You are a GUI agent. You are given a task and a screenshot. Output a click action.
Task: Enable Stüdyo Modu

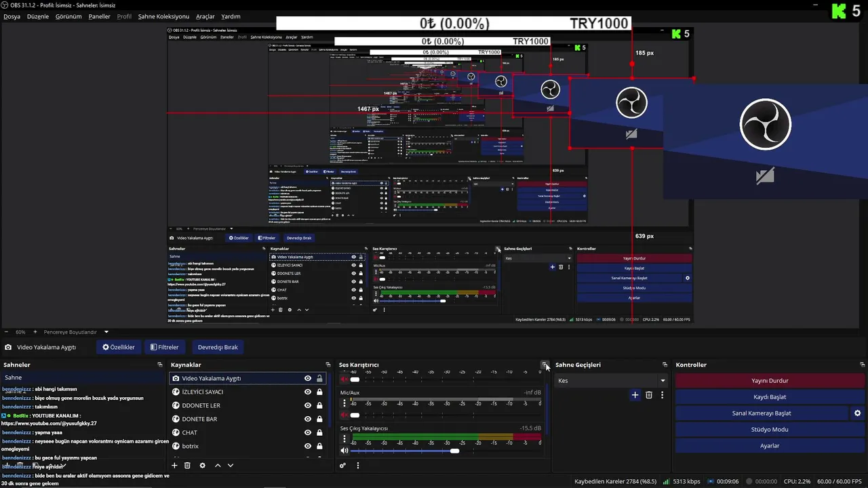pos(770,429)
